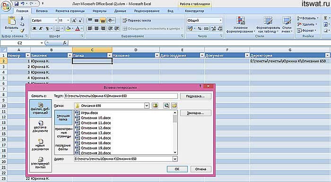The width and height of the screenshot is (331, 182).
Task: Decrease font size with the small A
Action: pos(80,20)
